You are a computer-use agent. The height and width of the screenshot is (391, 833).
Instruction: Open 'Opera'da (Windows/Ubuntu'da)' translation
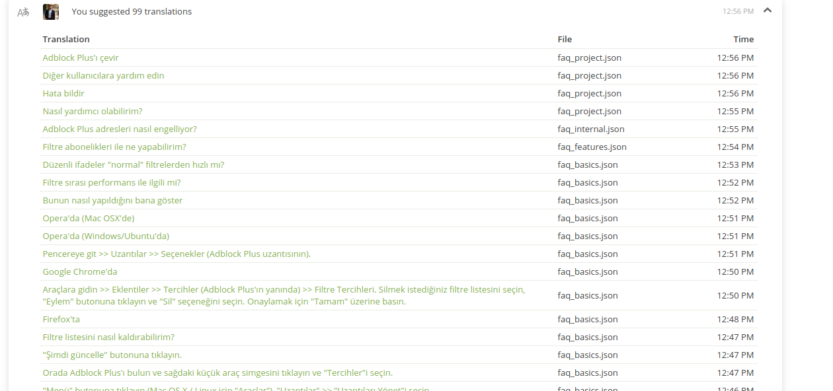click(x=106, y=236)
